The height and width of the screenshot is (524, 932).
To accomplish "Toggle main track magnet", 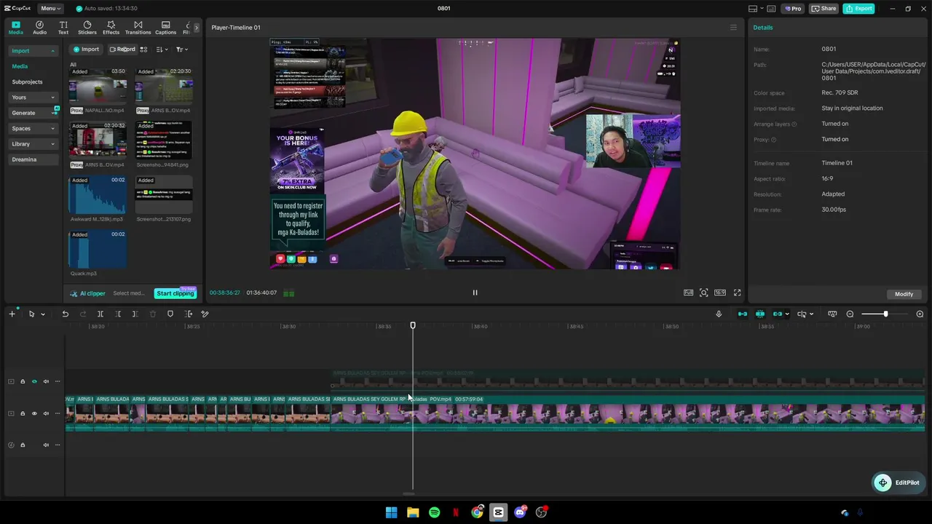I will tap(743, 314).
